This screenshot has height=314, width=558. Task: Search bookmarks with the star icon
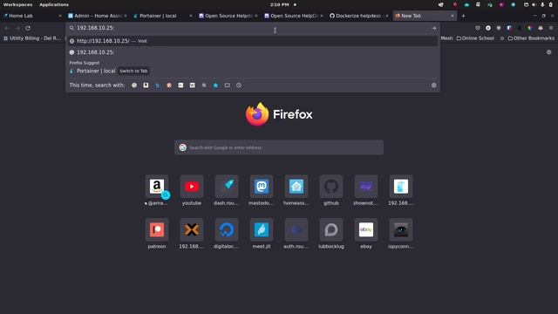pos(215,85)
